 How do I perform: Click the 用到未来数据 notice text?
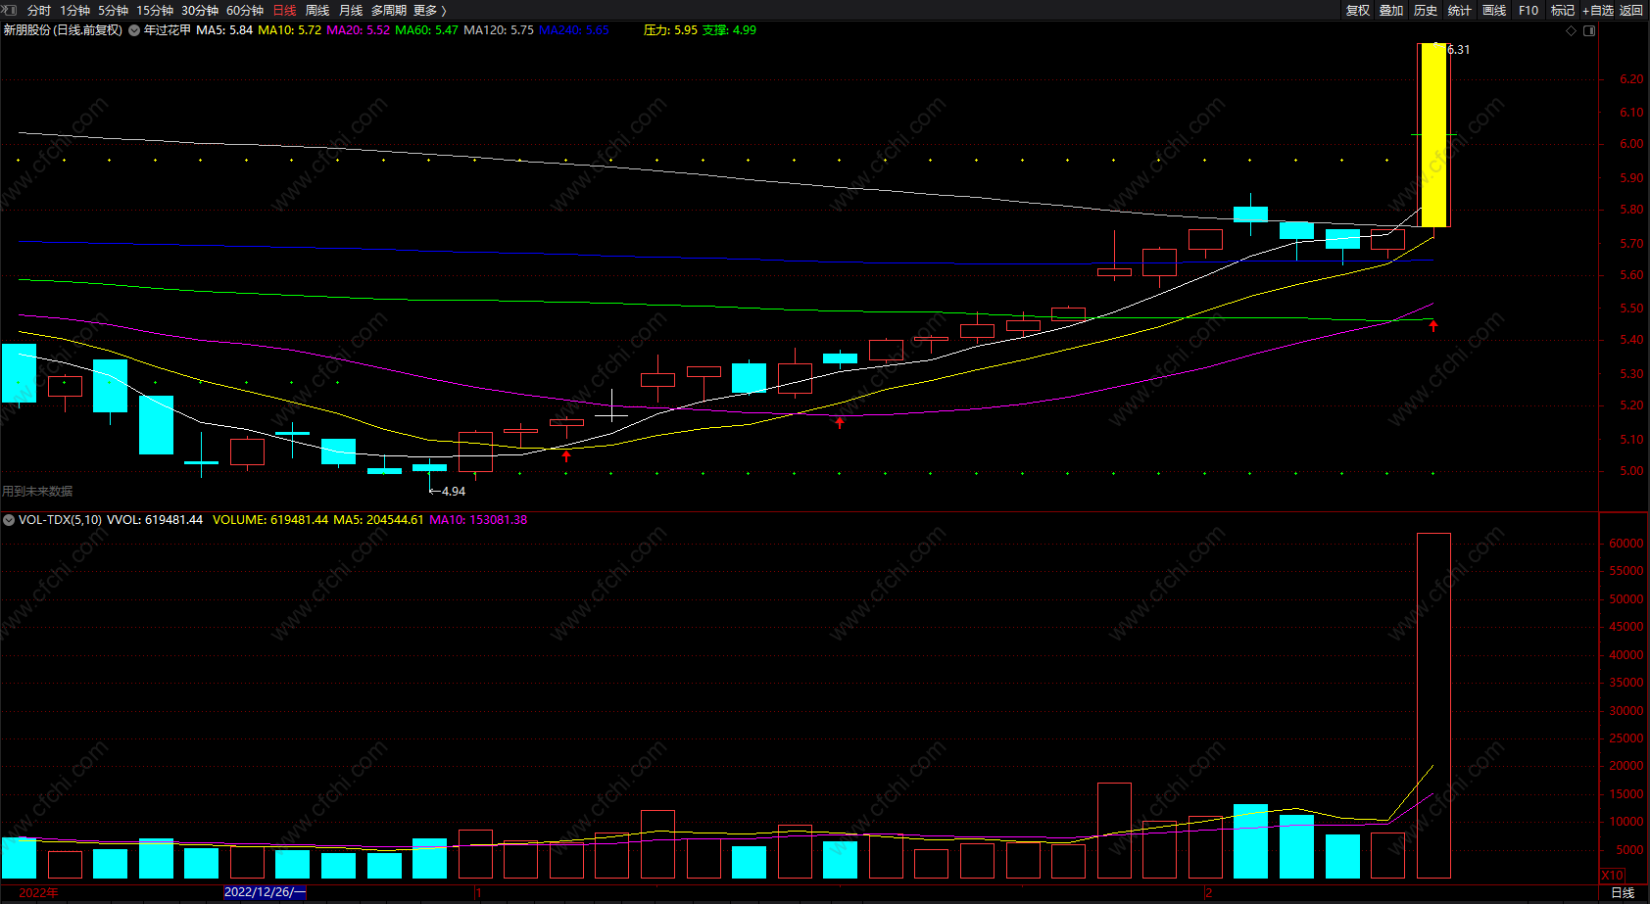[37, 492]
